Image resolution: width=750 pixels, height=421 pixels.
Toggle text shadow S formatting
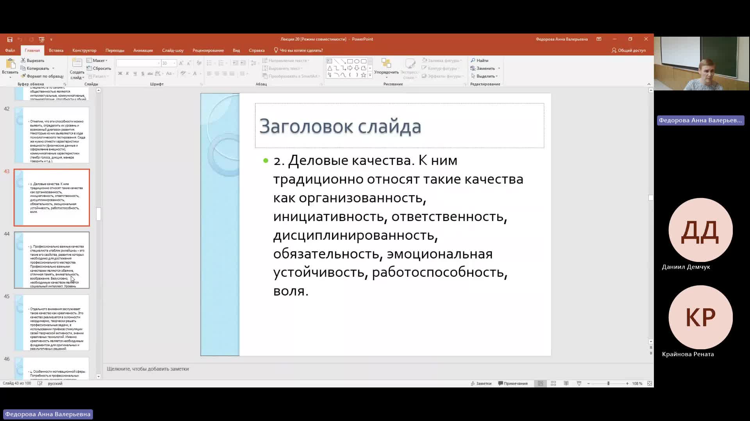pyautogui.click(x=143, y=73)
